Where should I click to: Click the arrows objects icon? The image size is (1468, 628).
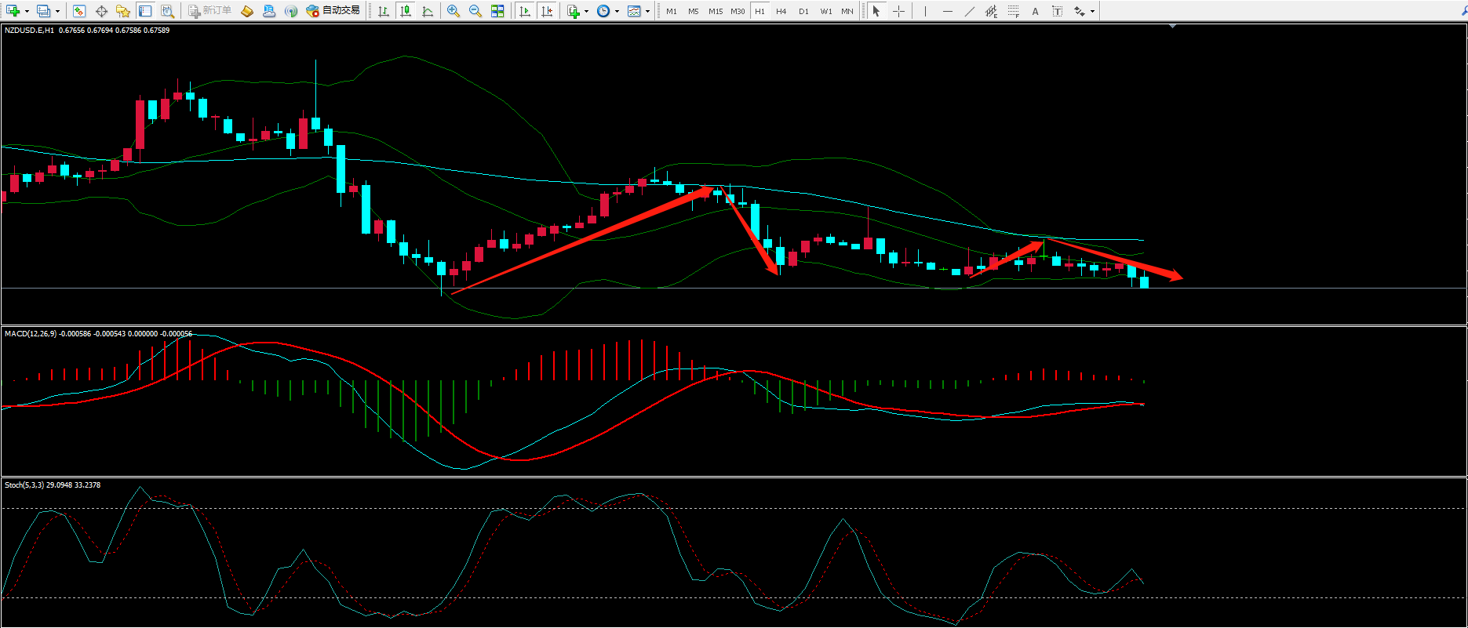tap(1080, 11)
